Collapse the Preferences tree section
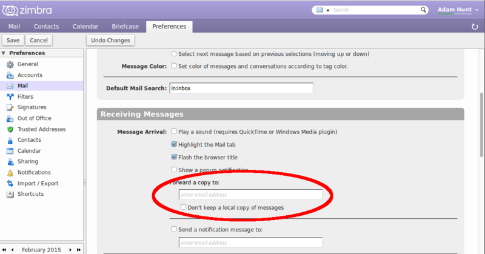The image size is (485, 254). (x=4, y=53)
